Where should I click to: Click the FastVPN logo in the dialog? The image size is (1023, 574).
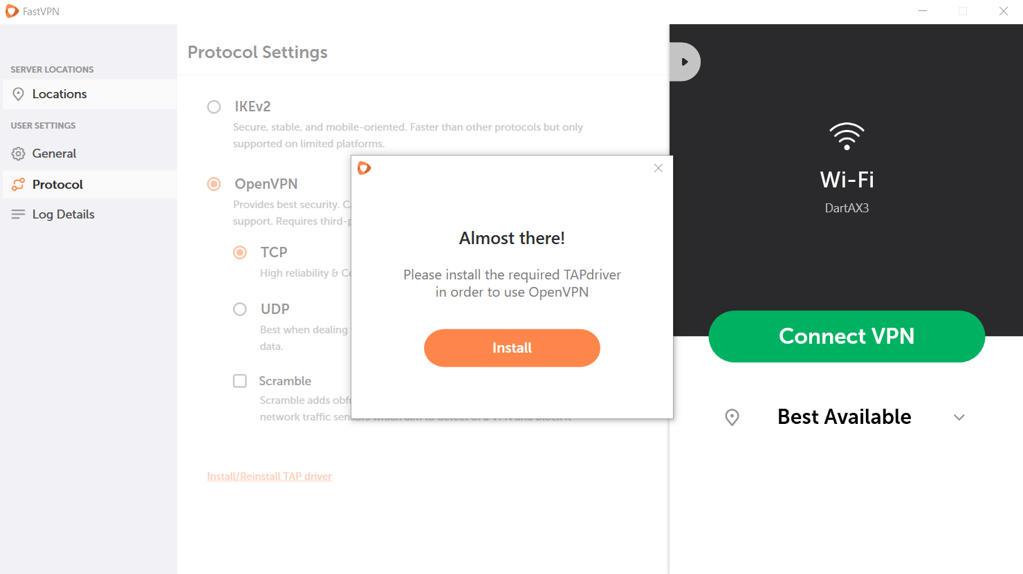(x=365, y=168)
